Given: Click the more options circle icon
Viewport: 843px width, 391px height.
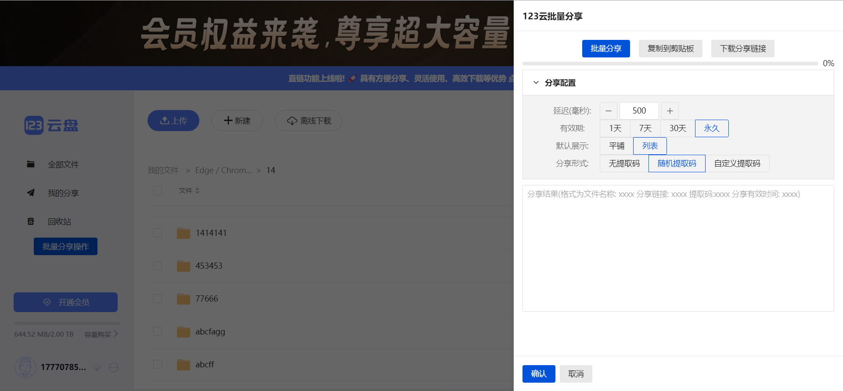Looking at the screenshot, I should pos(114,367).
